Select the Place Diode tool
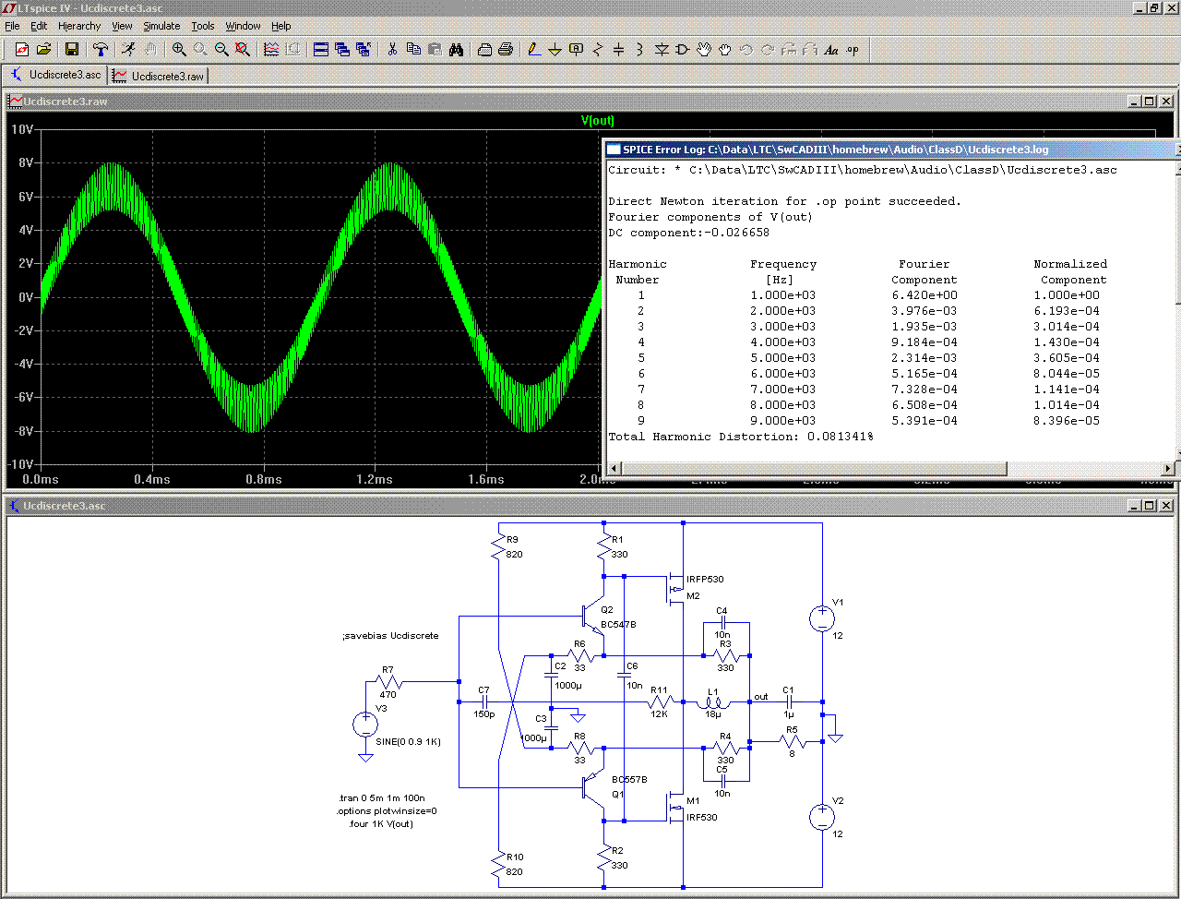 tap(662, 50)
